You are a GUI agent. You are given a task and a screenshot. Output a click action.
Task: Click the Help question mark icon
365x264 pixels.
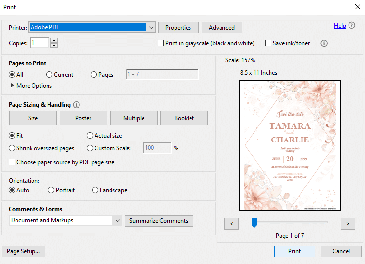(352, 25)
